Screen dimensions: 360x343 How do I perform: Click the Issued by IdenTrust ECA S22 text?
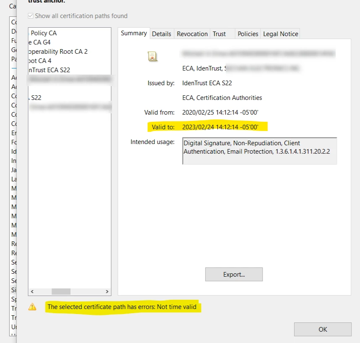click(207, 83)
